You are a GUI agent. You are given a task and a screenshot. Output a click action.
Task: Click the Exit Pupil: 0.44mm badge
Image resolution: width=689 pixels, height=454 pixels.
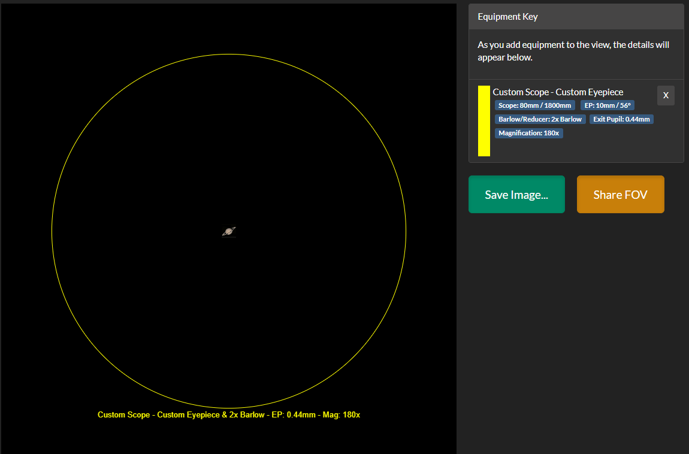(621, 119)
